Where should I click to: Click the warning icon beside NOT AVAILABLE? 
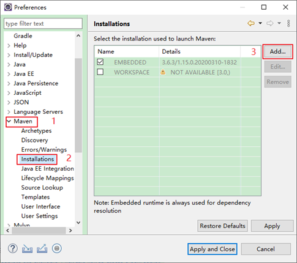163,72
